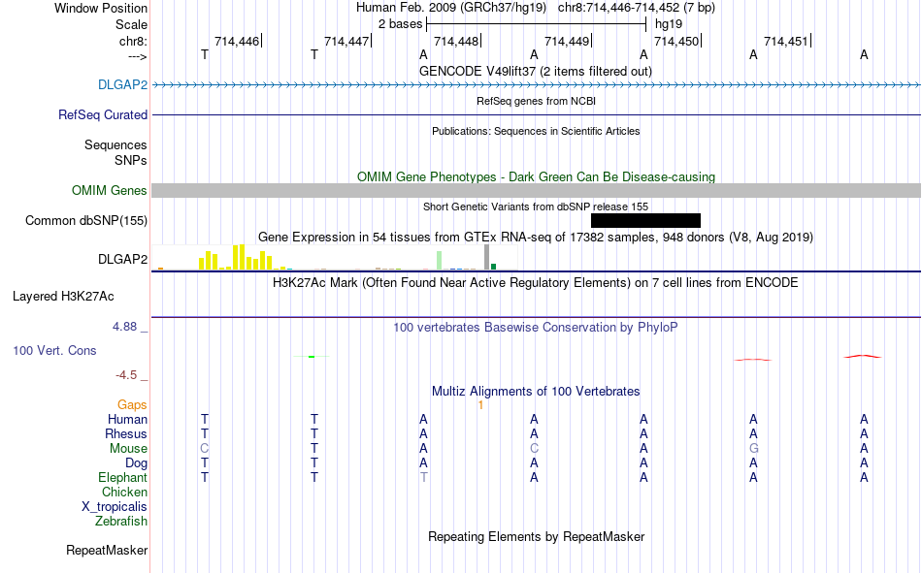The width and height of the screenshot is (922, 573).
Task: Click the Human Feb. 2009 position header
Action: [x=536, y=8]
